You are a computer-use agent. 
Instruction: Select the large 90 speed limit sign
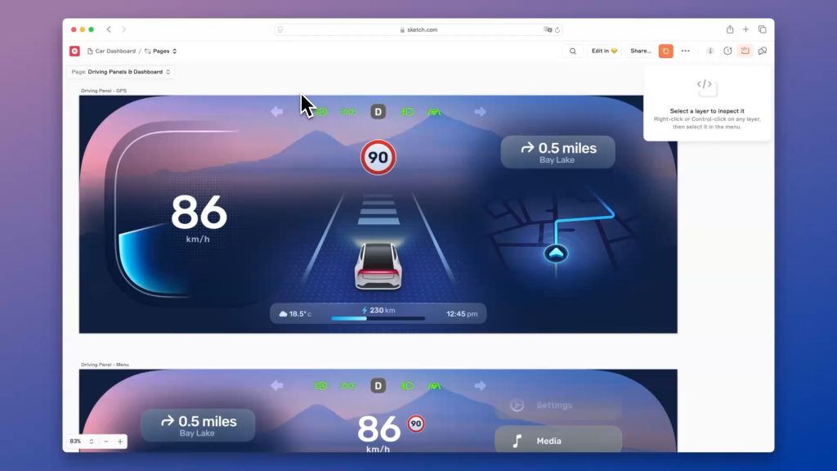click(378, 158)
